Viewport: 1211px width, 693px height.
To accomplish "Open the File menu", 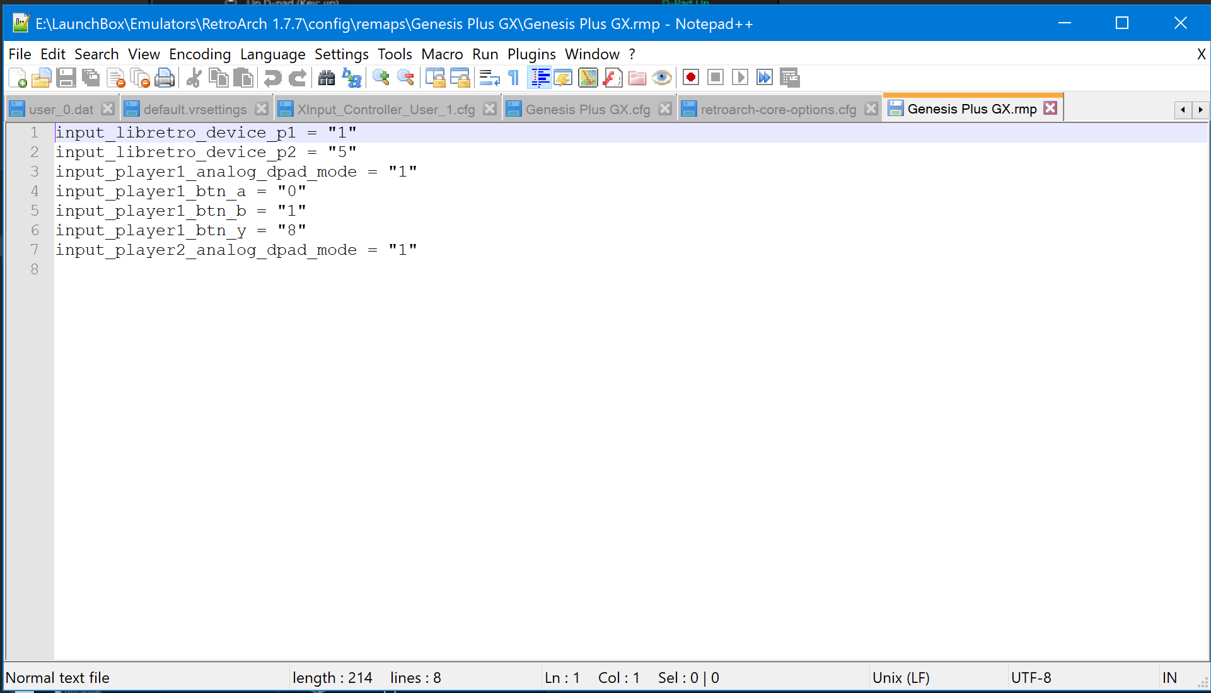I will (x=20, y=54).
